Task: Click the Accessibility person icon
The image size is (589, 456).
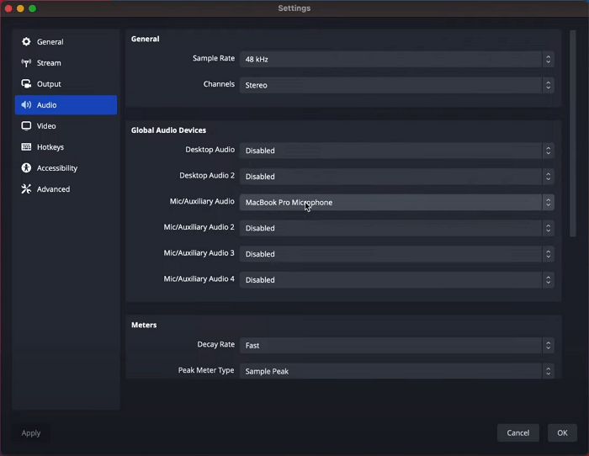Action: click(x=26, y=168)
